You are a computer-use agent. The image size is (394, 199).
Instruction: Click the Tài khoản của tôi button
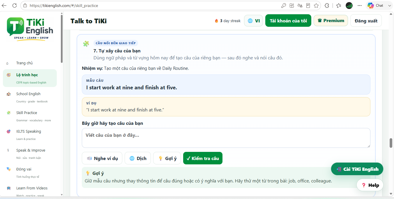[x=288, y=21]
